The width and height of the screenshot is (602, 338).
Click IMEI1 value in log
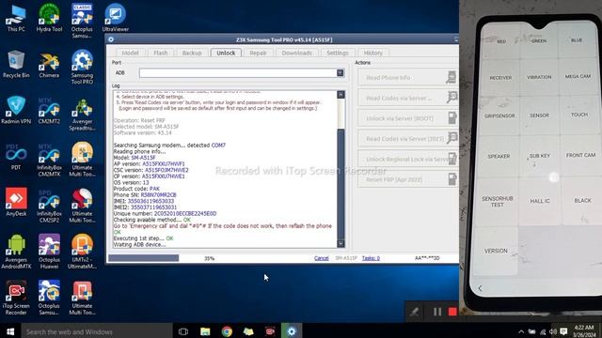(151, 201)
